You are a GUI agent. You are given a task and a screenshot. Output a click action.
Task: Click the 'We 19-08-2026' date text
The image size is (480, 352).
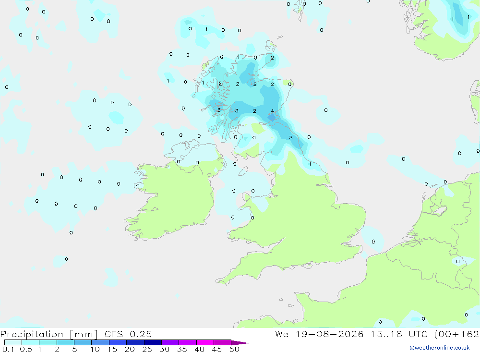tap(319, 334)
